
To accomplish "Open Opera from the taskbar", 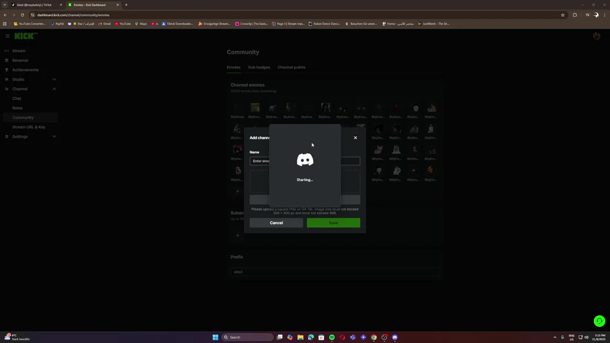I will (342, 337).
